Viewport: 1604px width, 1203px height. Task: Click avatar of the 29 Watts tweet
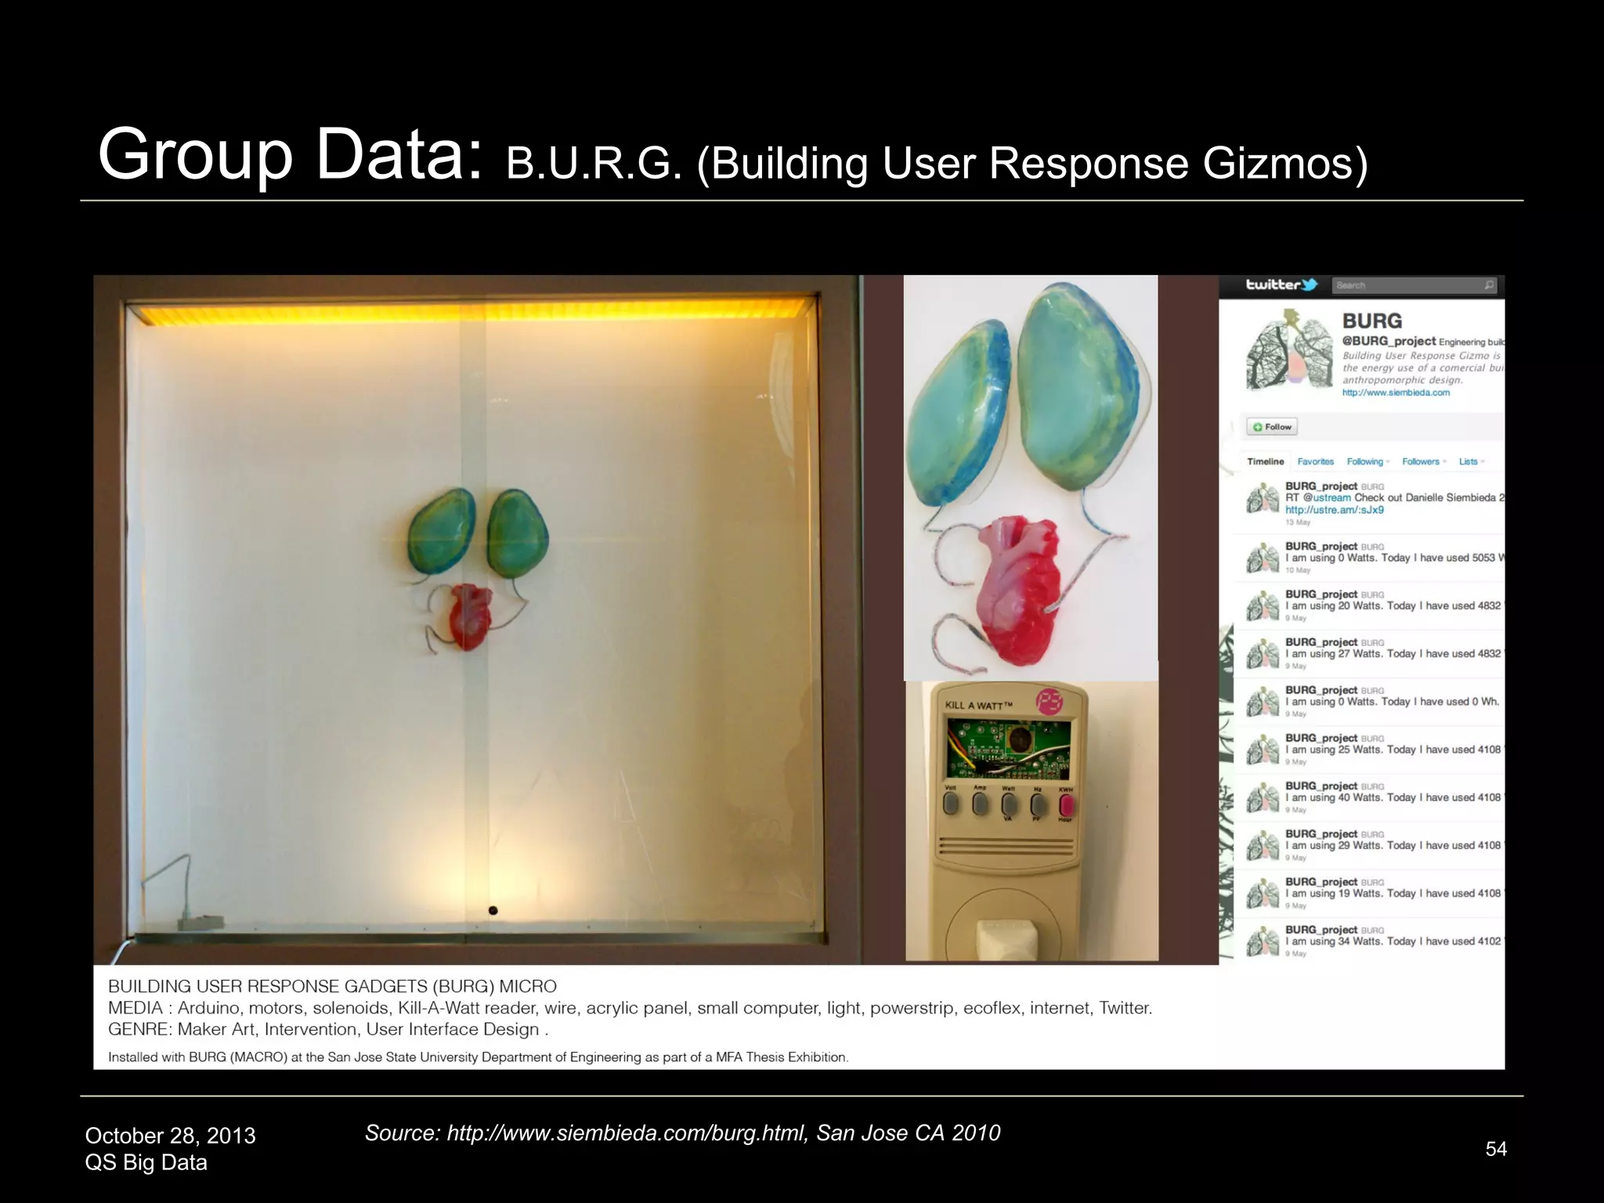coord(1263,846)
